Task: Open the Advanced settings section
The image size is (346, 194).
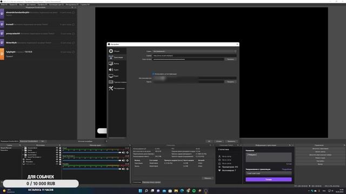Action: point(117,88)
